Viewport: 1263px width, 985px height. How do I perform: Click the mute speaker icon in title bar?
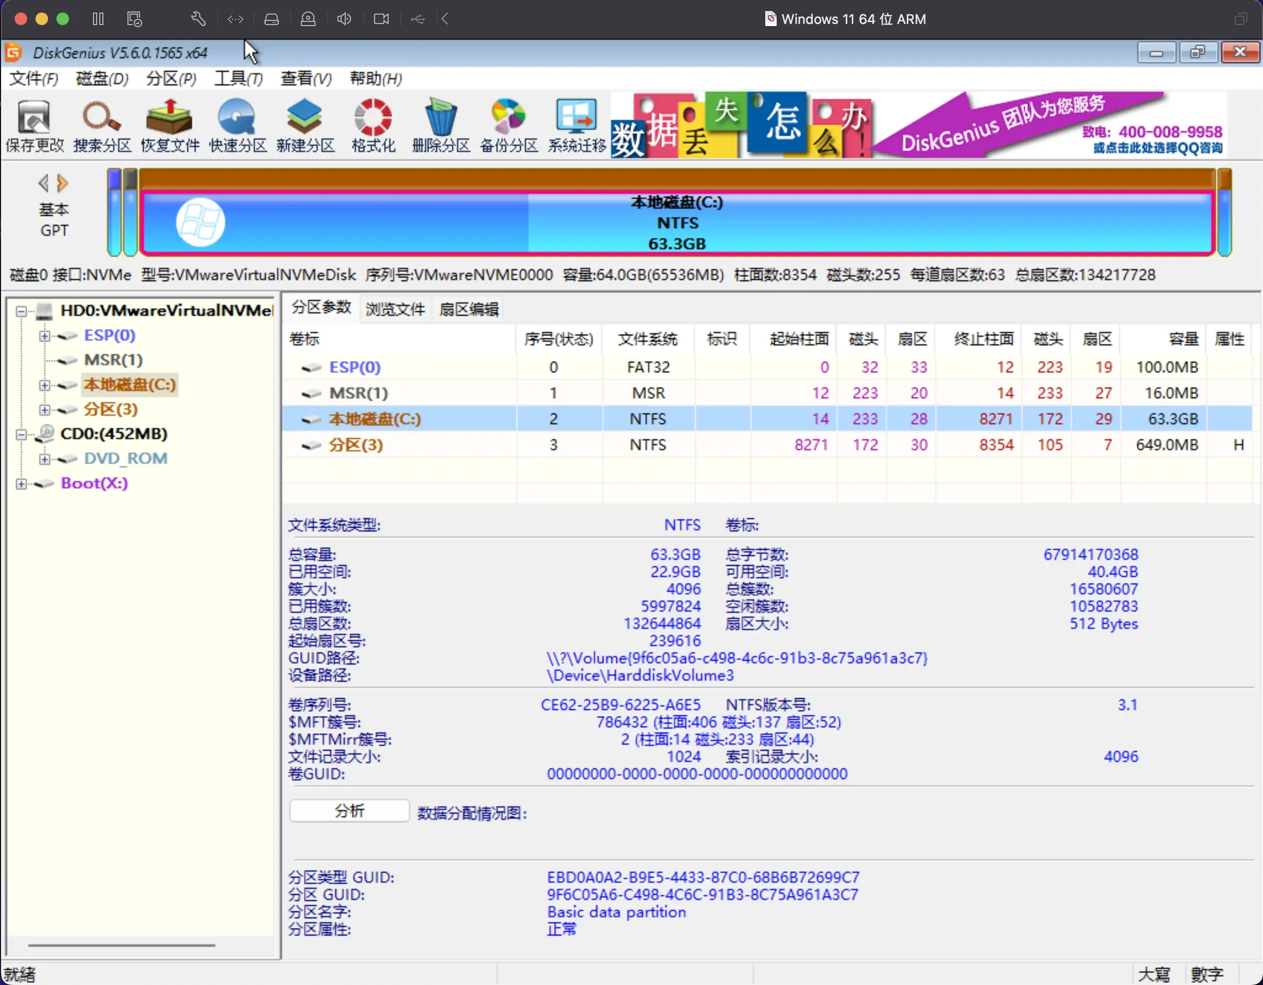[x=344, y=19]
